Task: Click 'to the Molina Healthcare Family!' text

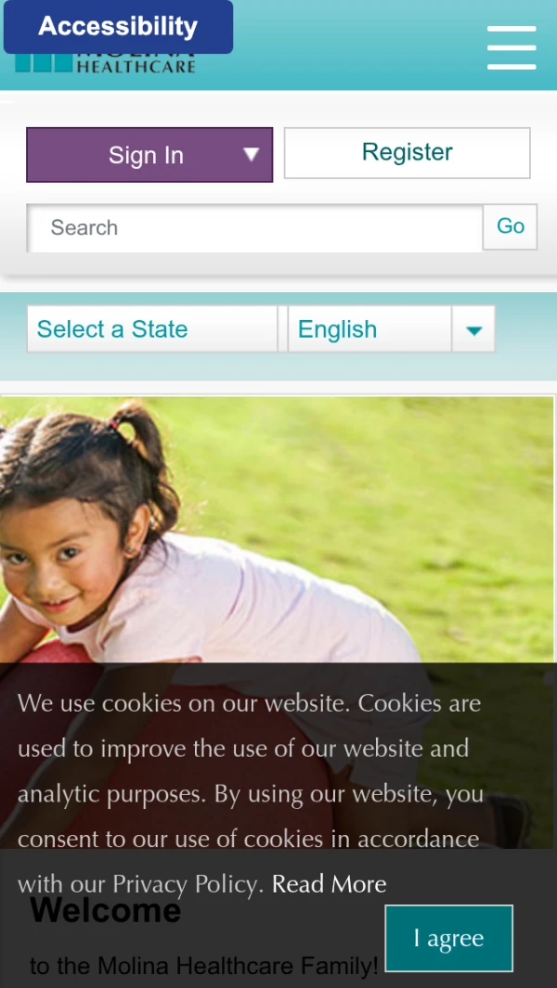Action: [x=203, y=966]
